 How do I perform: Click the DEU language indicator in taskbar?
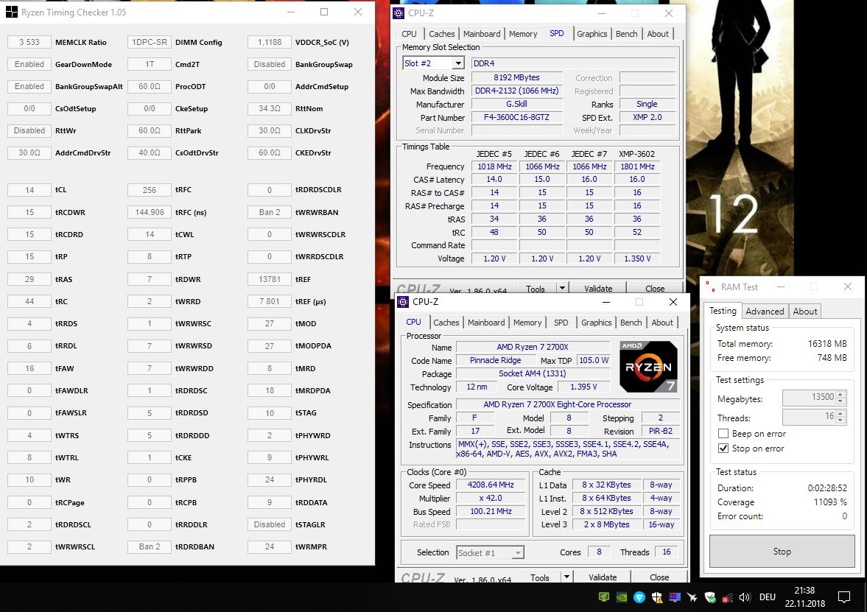[x=767, y=597]
